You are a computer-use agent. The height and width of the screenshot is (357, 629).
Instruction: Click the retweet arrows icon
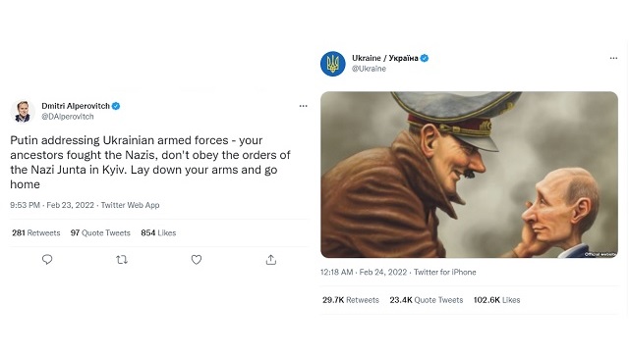pos(122,260)
